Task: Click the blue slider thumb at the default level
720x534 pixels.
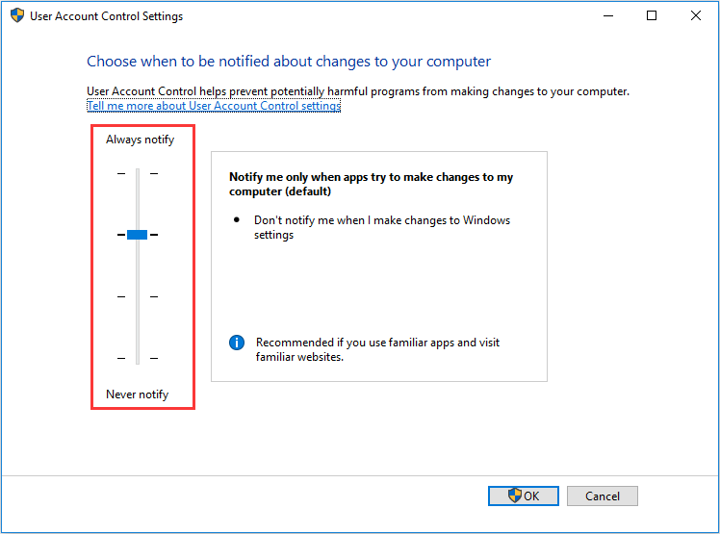Action: [x=138, y=235]
